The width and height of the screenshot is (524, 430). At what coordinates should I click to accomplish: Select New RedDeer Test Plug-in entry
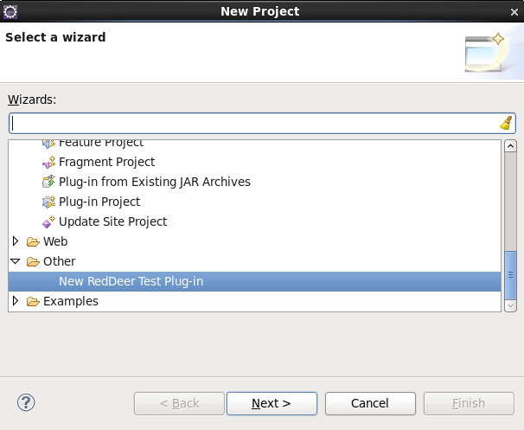[x=254, y=281]
